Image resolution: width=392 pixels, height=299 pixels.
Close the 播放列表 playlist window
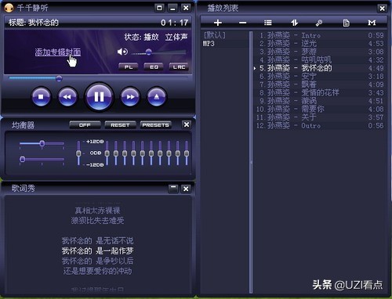382,9
